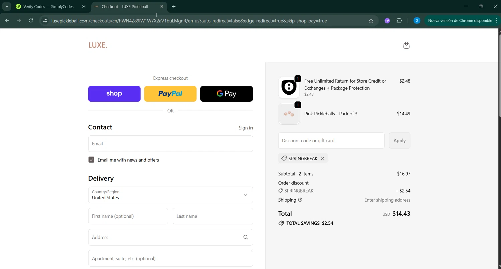
Task: Select the $14.49 pickleballs price
Action: coord(404,114)
